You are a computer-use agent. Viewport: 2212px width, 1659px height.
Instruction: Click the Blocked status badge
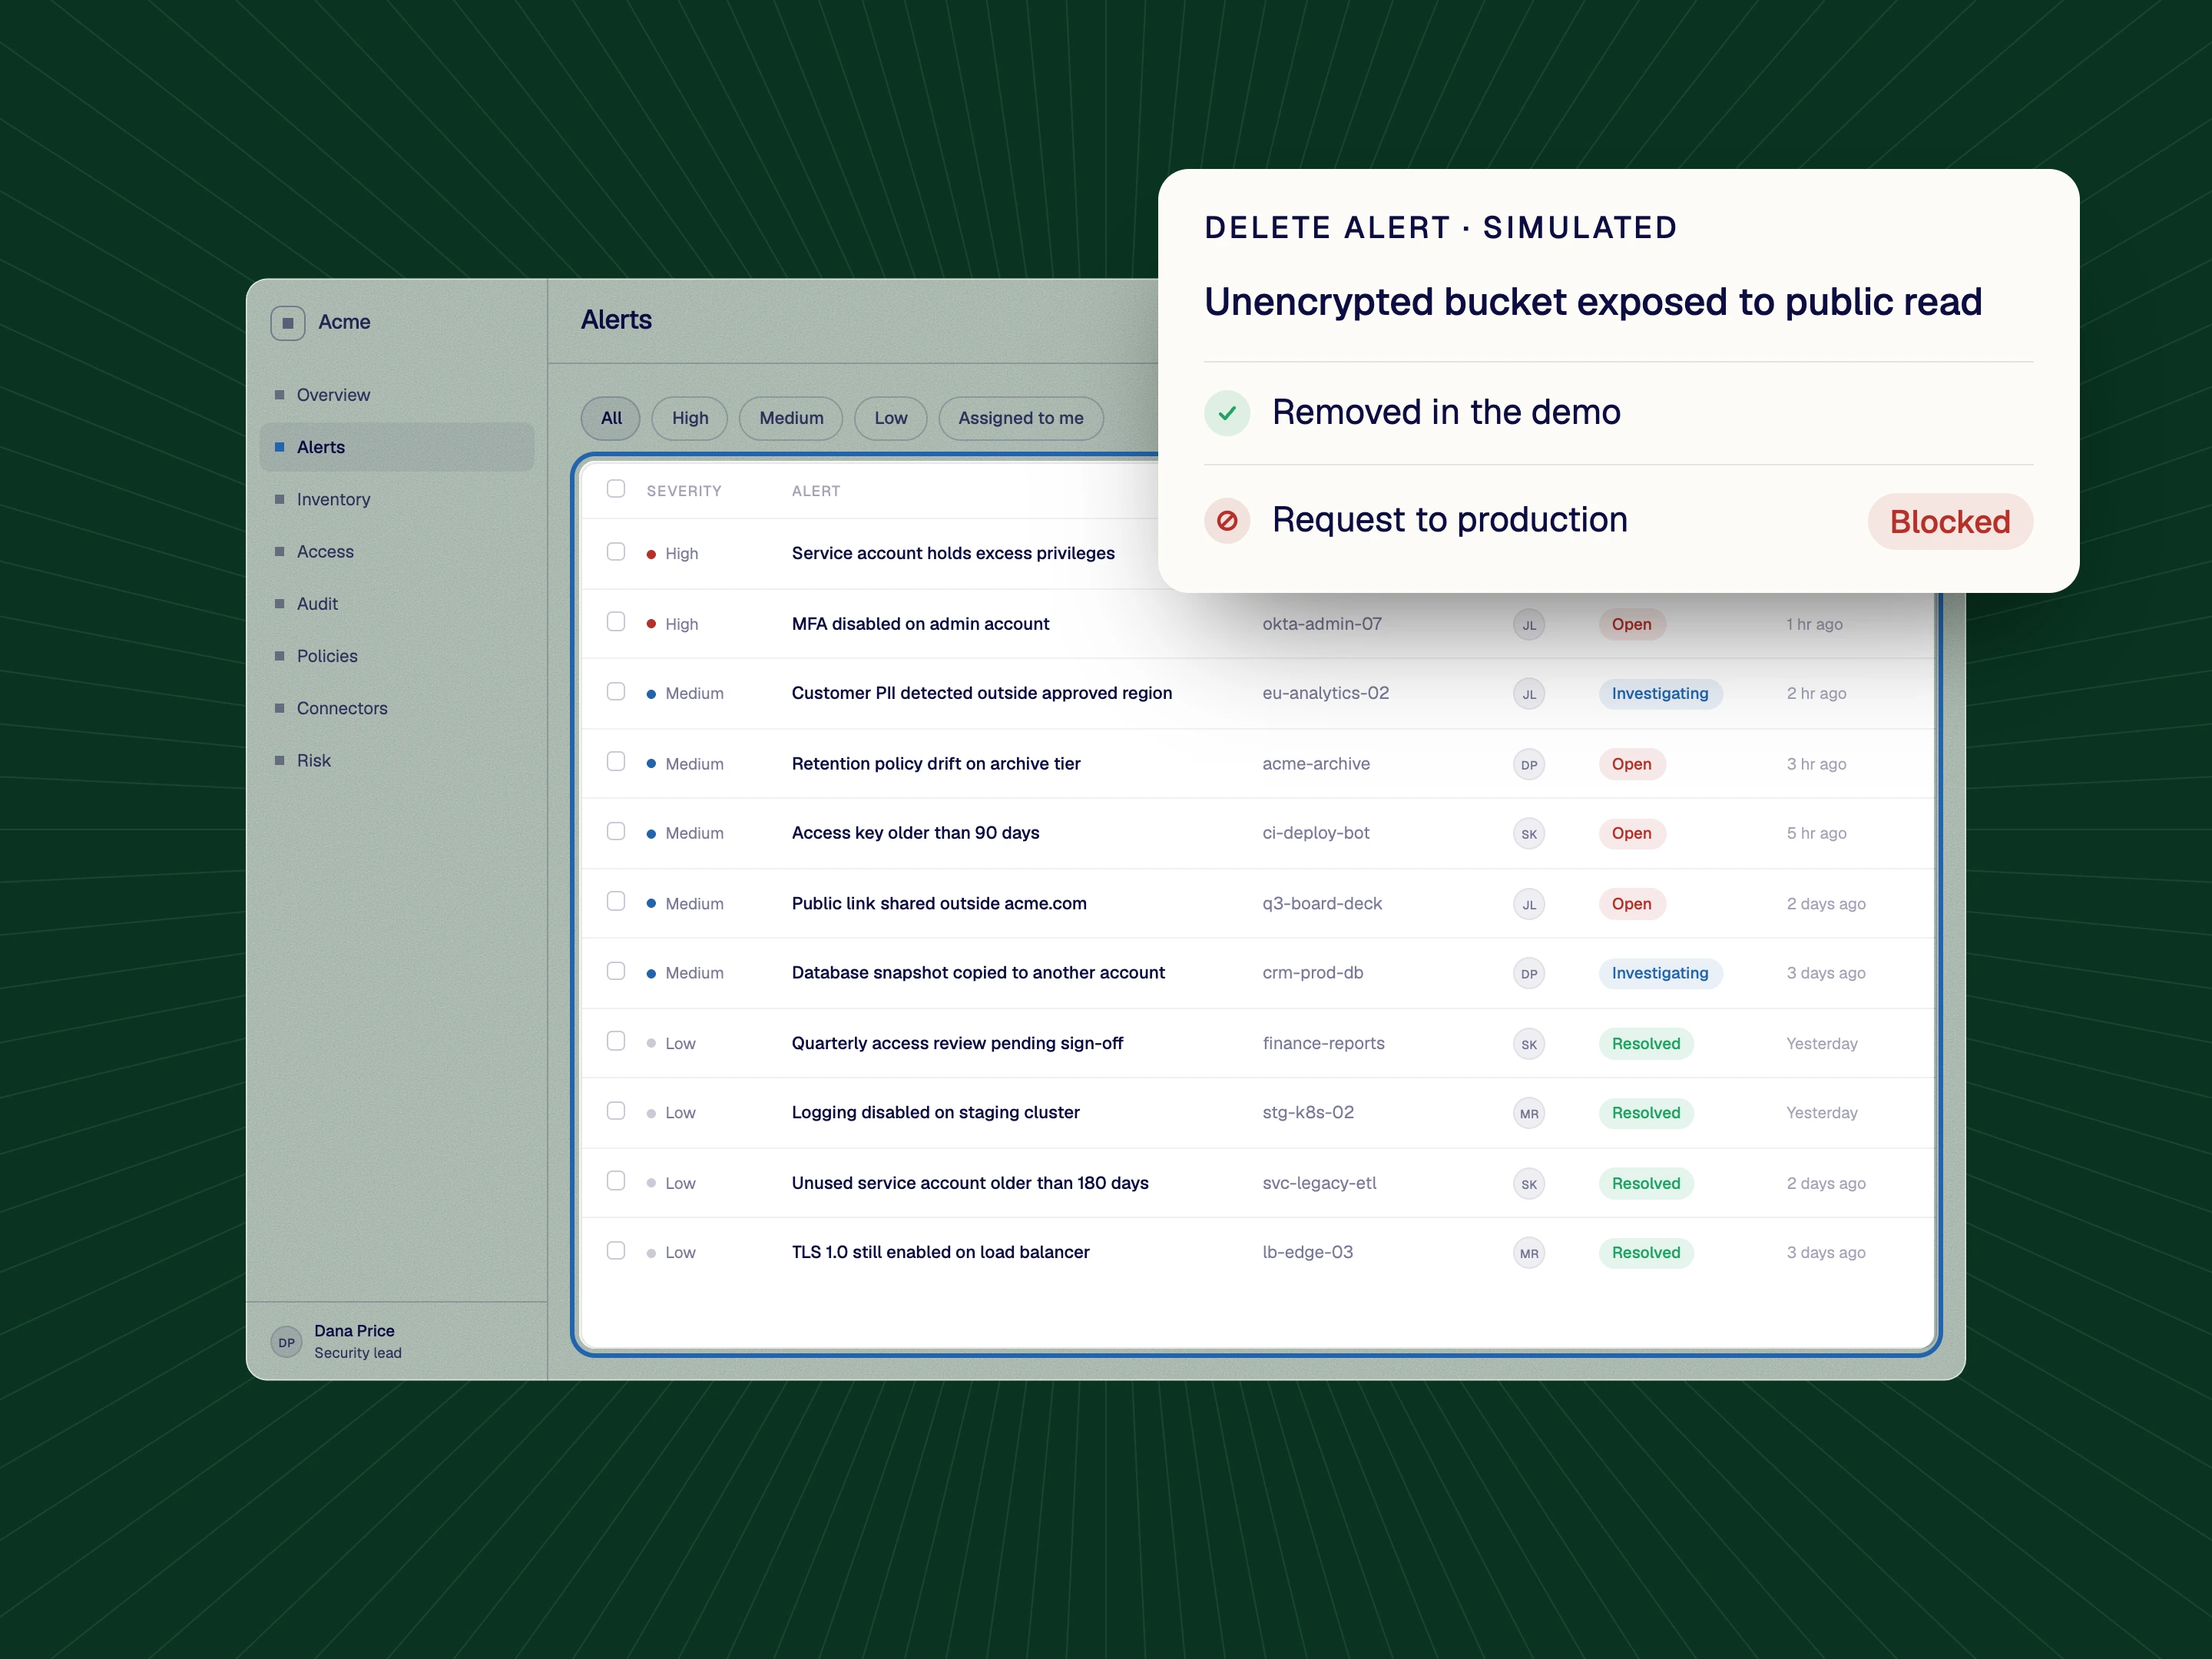pos(1950,522)
